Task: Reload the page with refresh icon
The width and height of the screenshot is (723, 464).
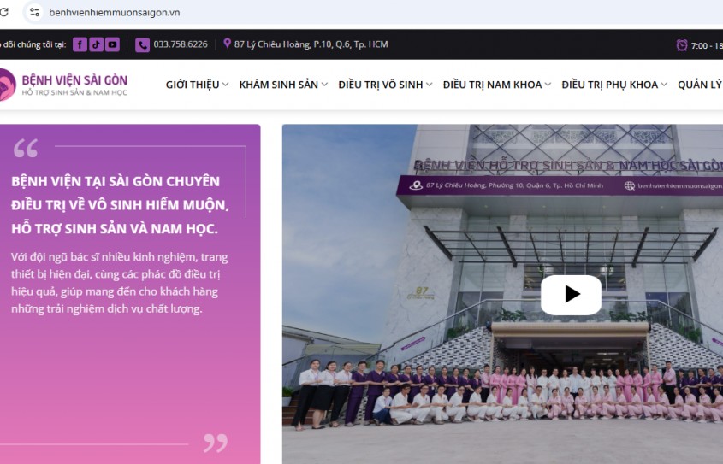Action: coord(3,12)
